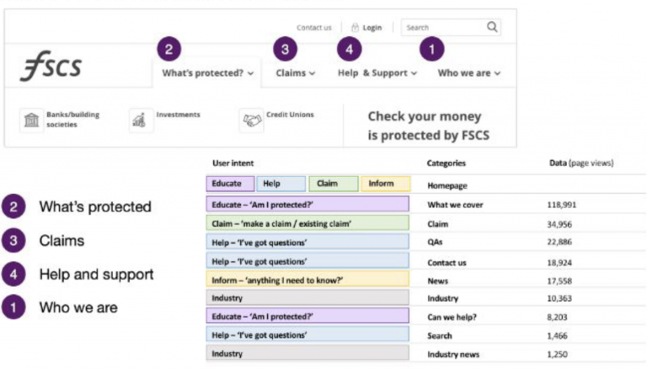Screen dimensions: 647x370
Task: Expand the Claims dropdown chevron
Action: pyautogui.click(x=312, y=73)
